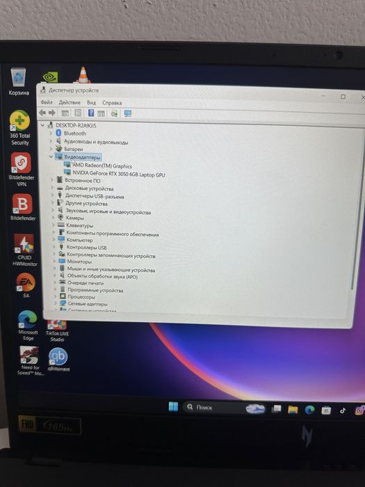Image resolution: width=365 pixels, height=487 pixels.
Task: Toggle the action pane toolbar icon beside Help
Action: [102, 113]
